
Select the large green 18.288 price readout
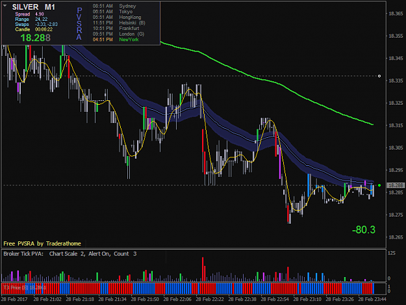click(x=35, y=38)
